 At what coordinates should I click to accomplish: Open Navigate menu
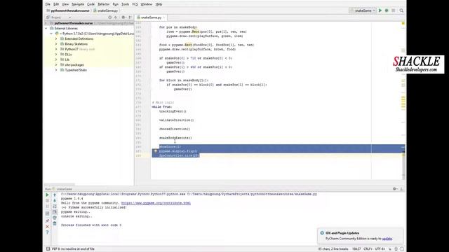(78, 4)
